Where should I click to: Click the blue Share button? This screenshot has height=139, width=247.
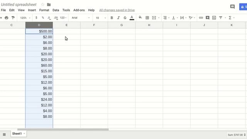(x=243, y=7)
